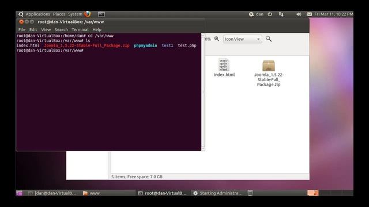Maximize the root terminal window
The height and width of the screenshot is (207, 369).
[x=32, y=22]
